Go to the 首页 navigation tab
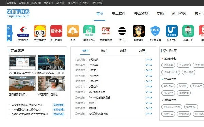The image size is (204, 127). [100, 14]
